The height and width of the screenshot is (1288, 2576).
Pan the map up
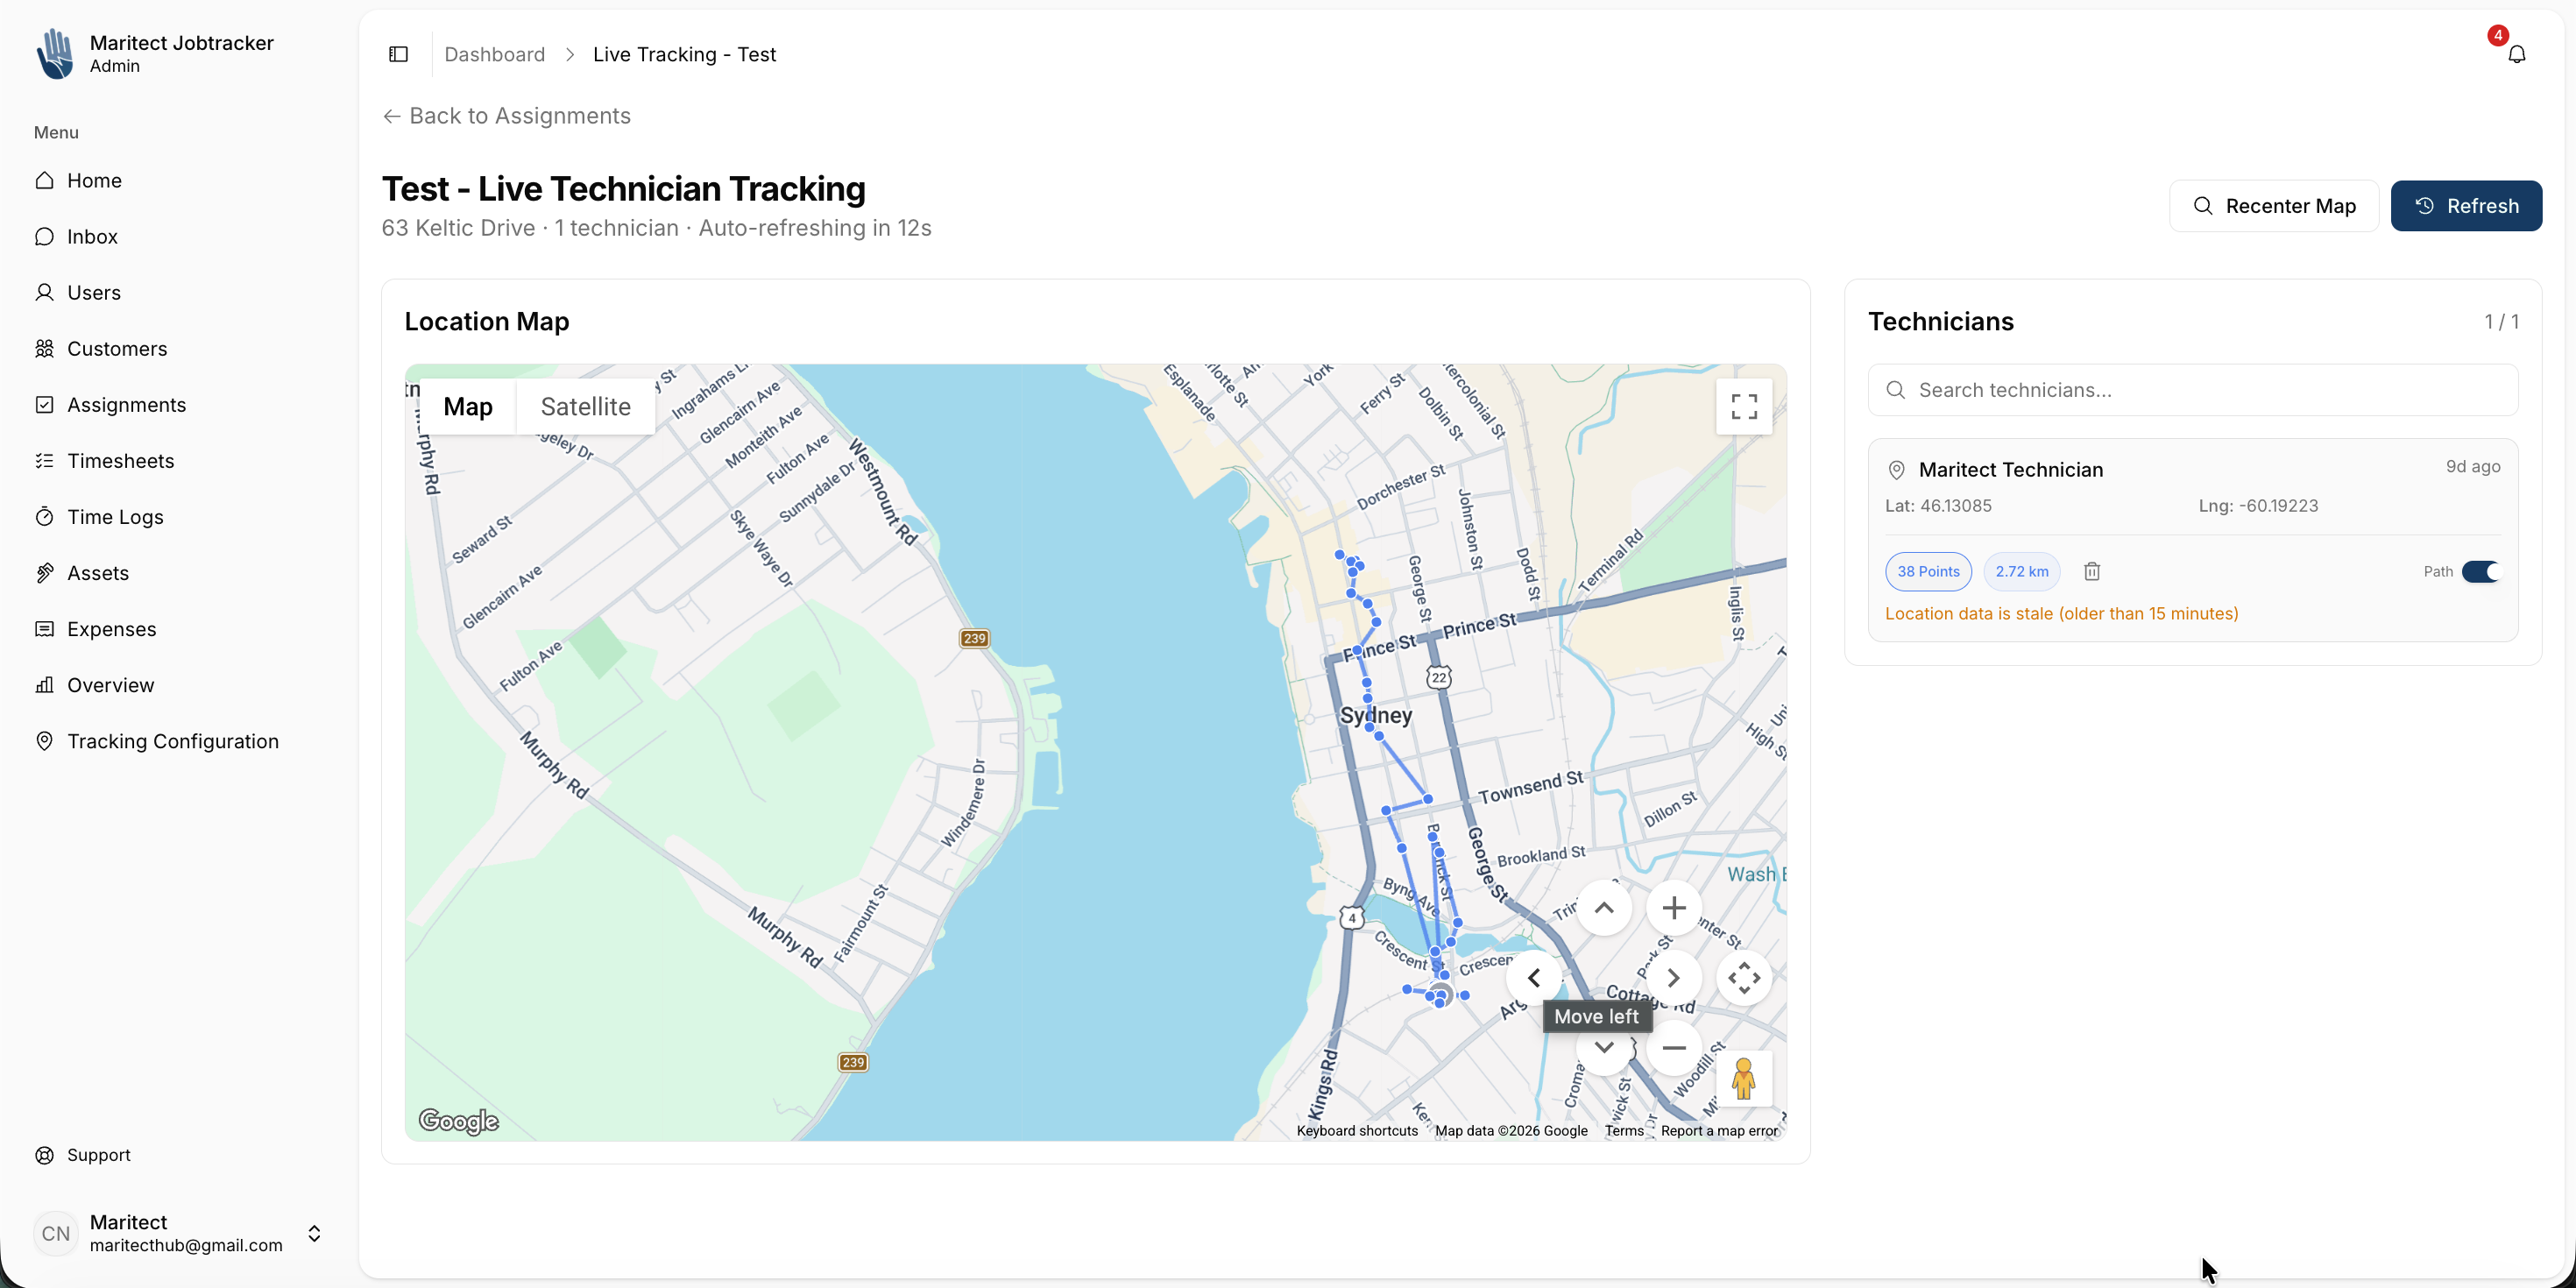1603,908
